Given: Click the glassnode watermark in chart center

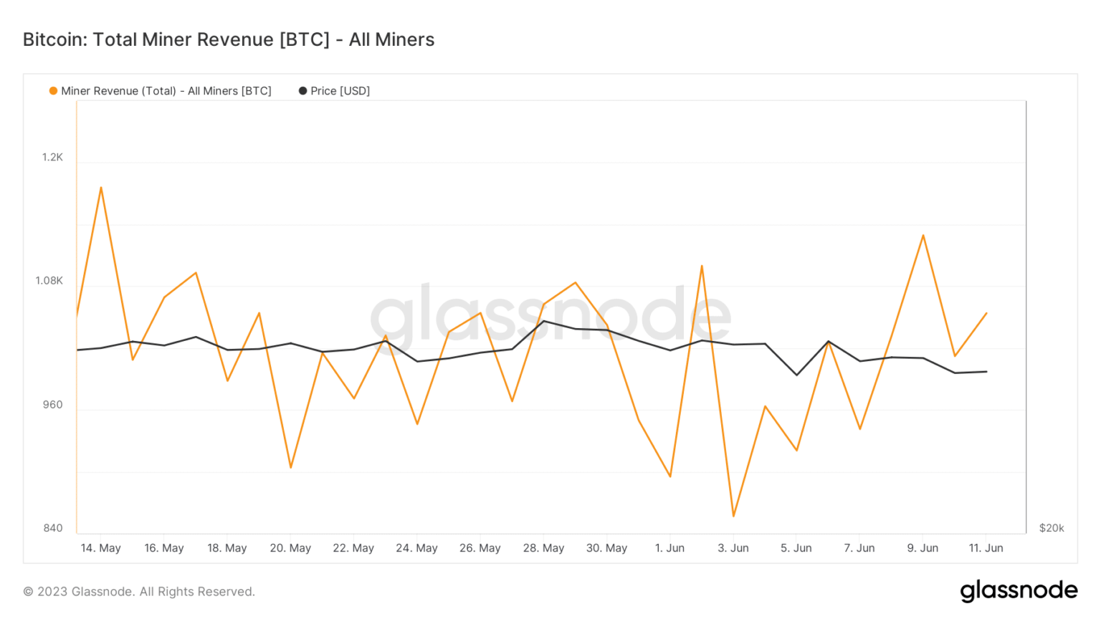Looking at the screenshot, I should [x=550, y=315].
